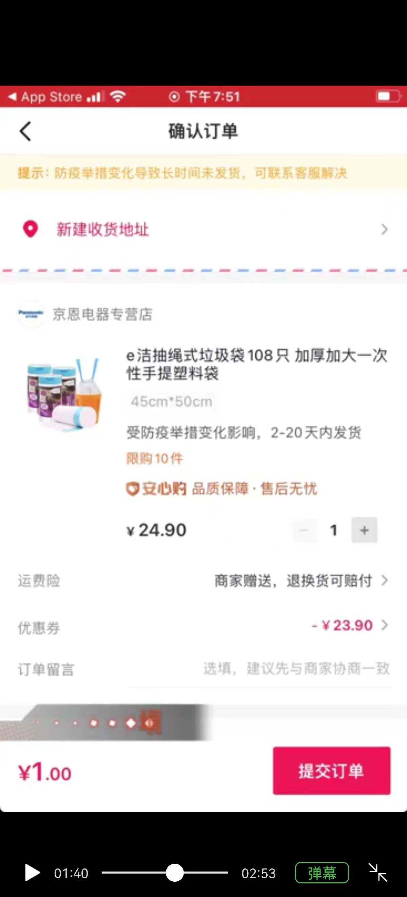
Task: Click the 安心购 shield icon
Action: [132, 489]
